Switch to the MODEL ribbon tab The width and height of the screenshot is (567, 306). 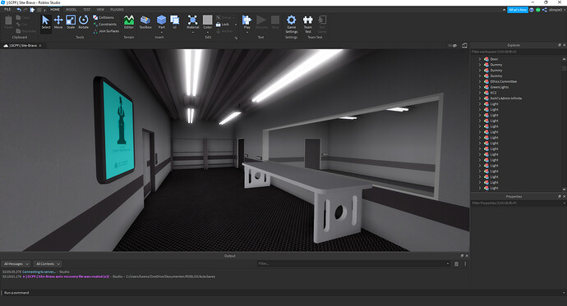click(71, 9)
